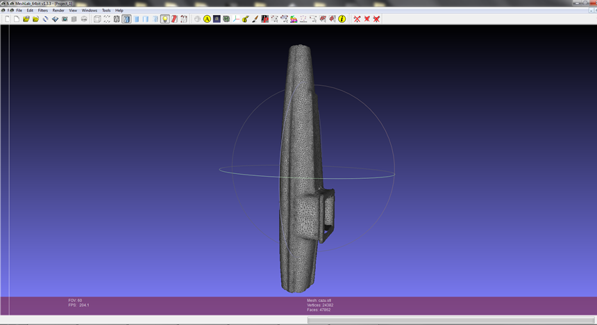Click the 'Faces: 47862' count

pos(319,310)
